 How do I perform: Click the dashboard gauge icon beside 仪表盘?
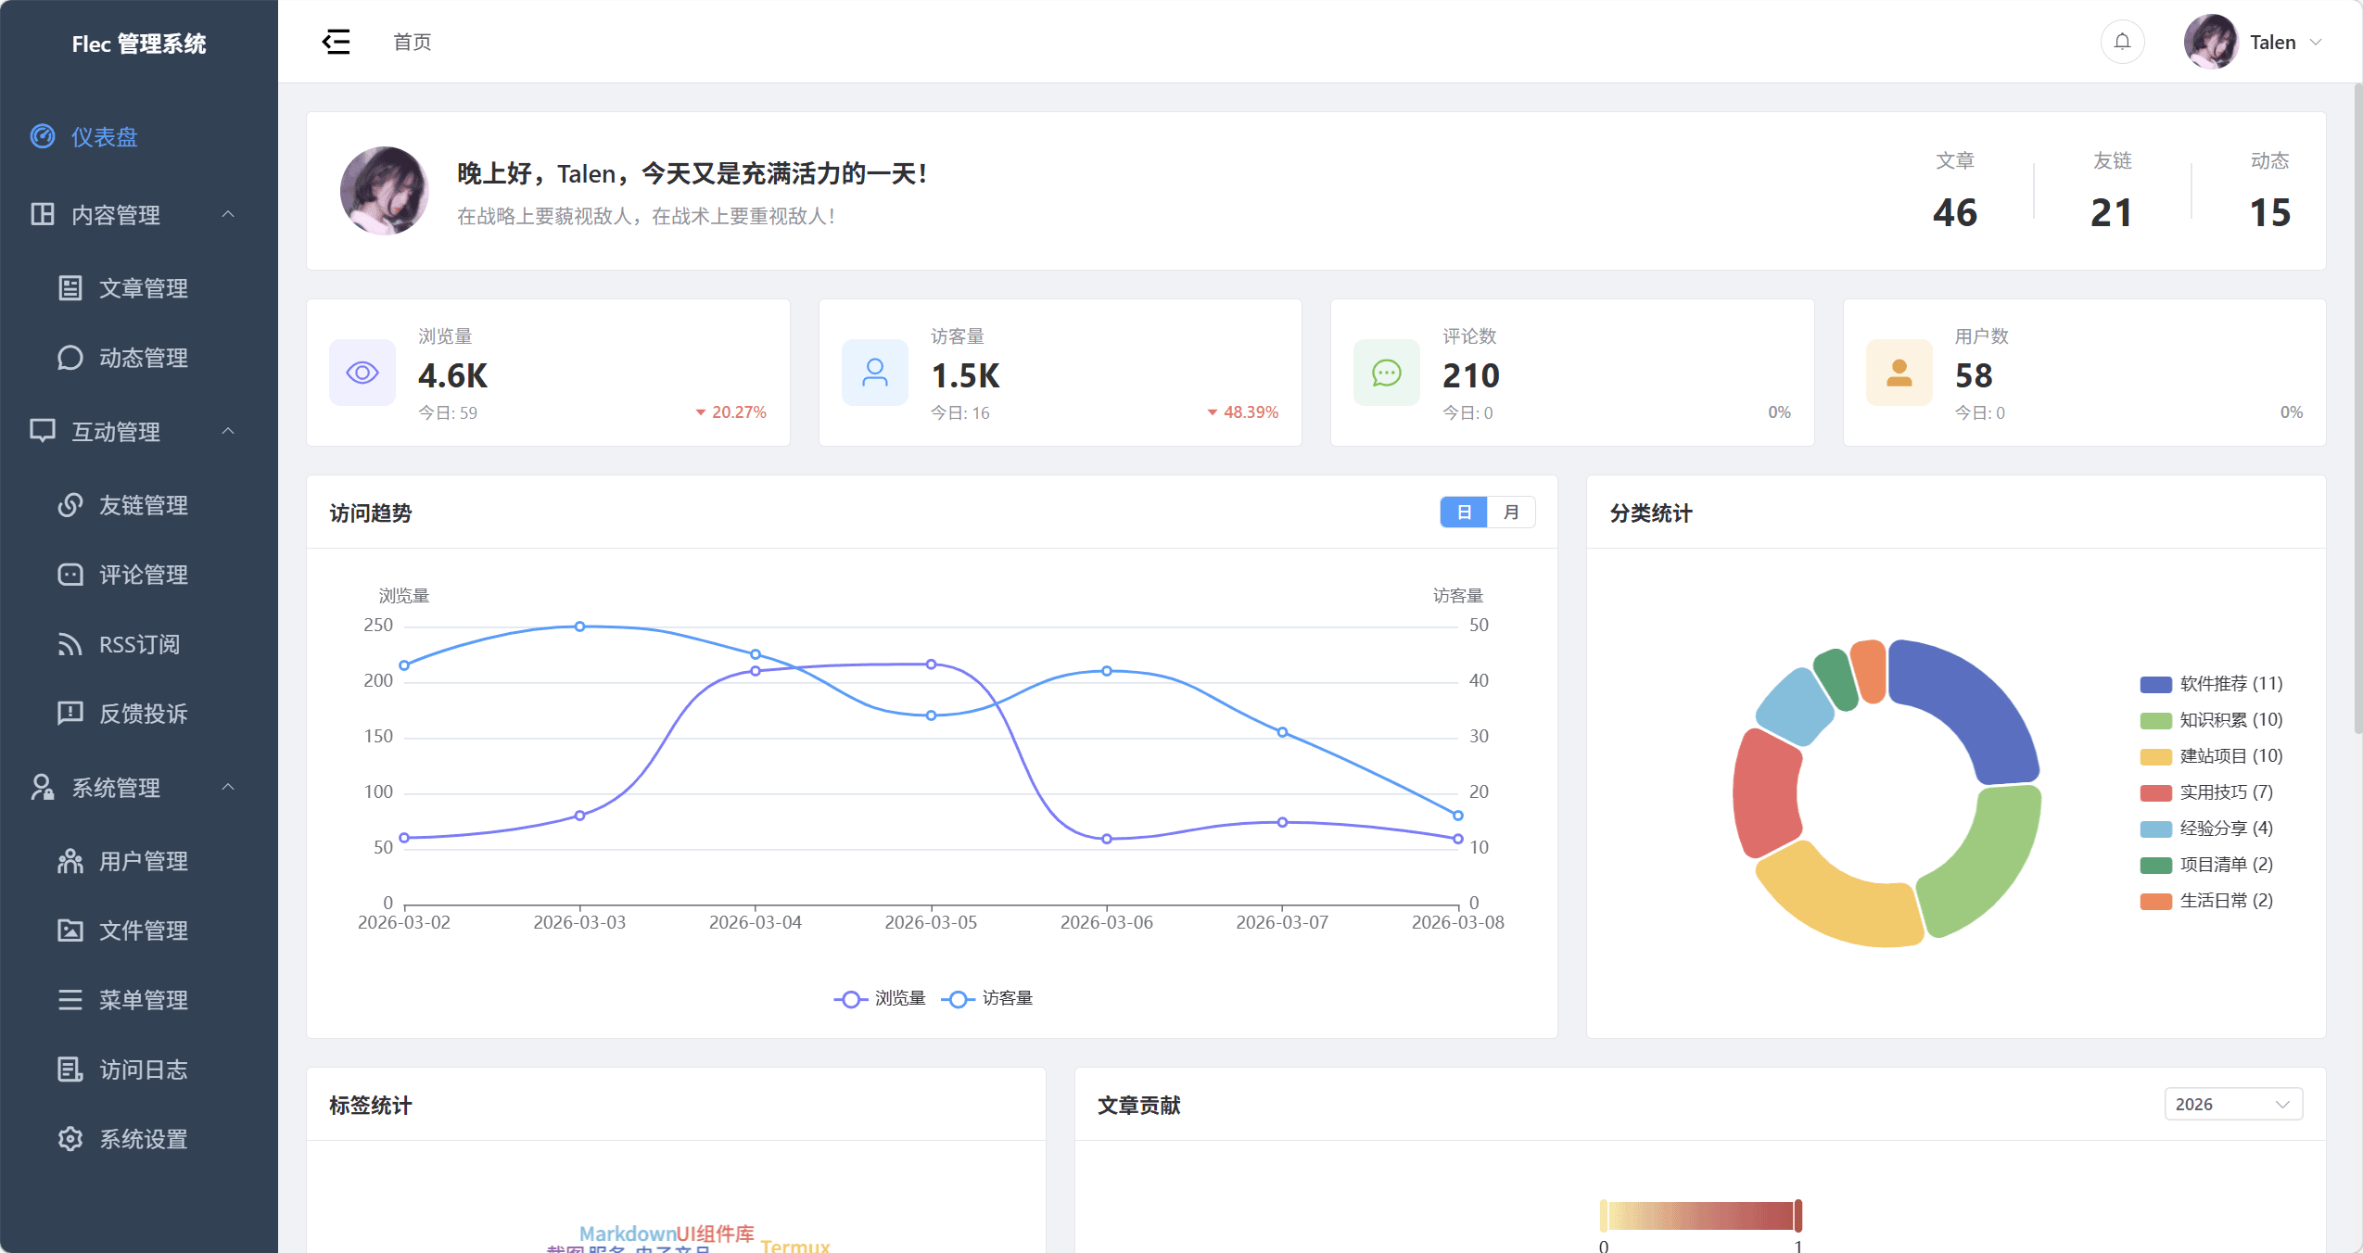[43, 136]
